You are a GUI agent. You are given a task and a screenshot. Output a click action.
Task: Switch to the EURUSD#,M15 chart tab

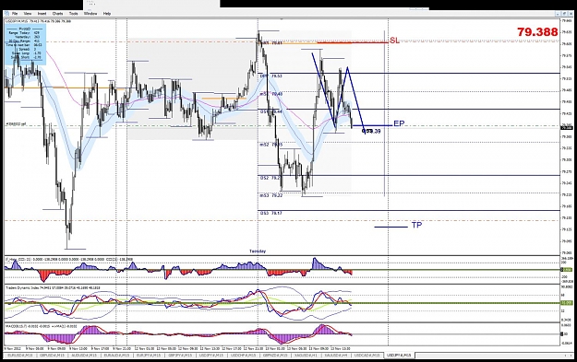pyautogui.click(x=20, y=356)
